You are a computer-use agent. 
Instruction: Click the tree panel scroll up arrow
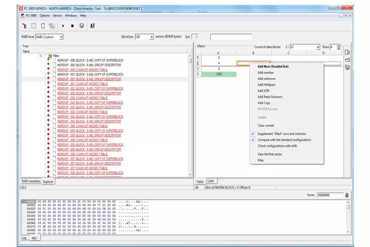click(x=190, y=56)
